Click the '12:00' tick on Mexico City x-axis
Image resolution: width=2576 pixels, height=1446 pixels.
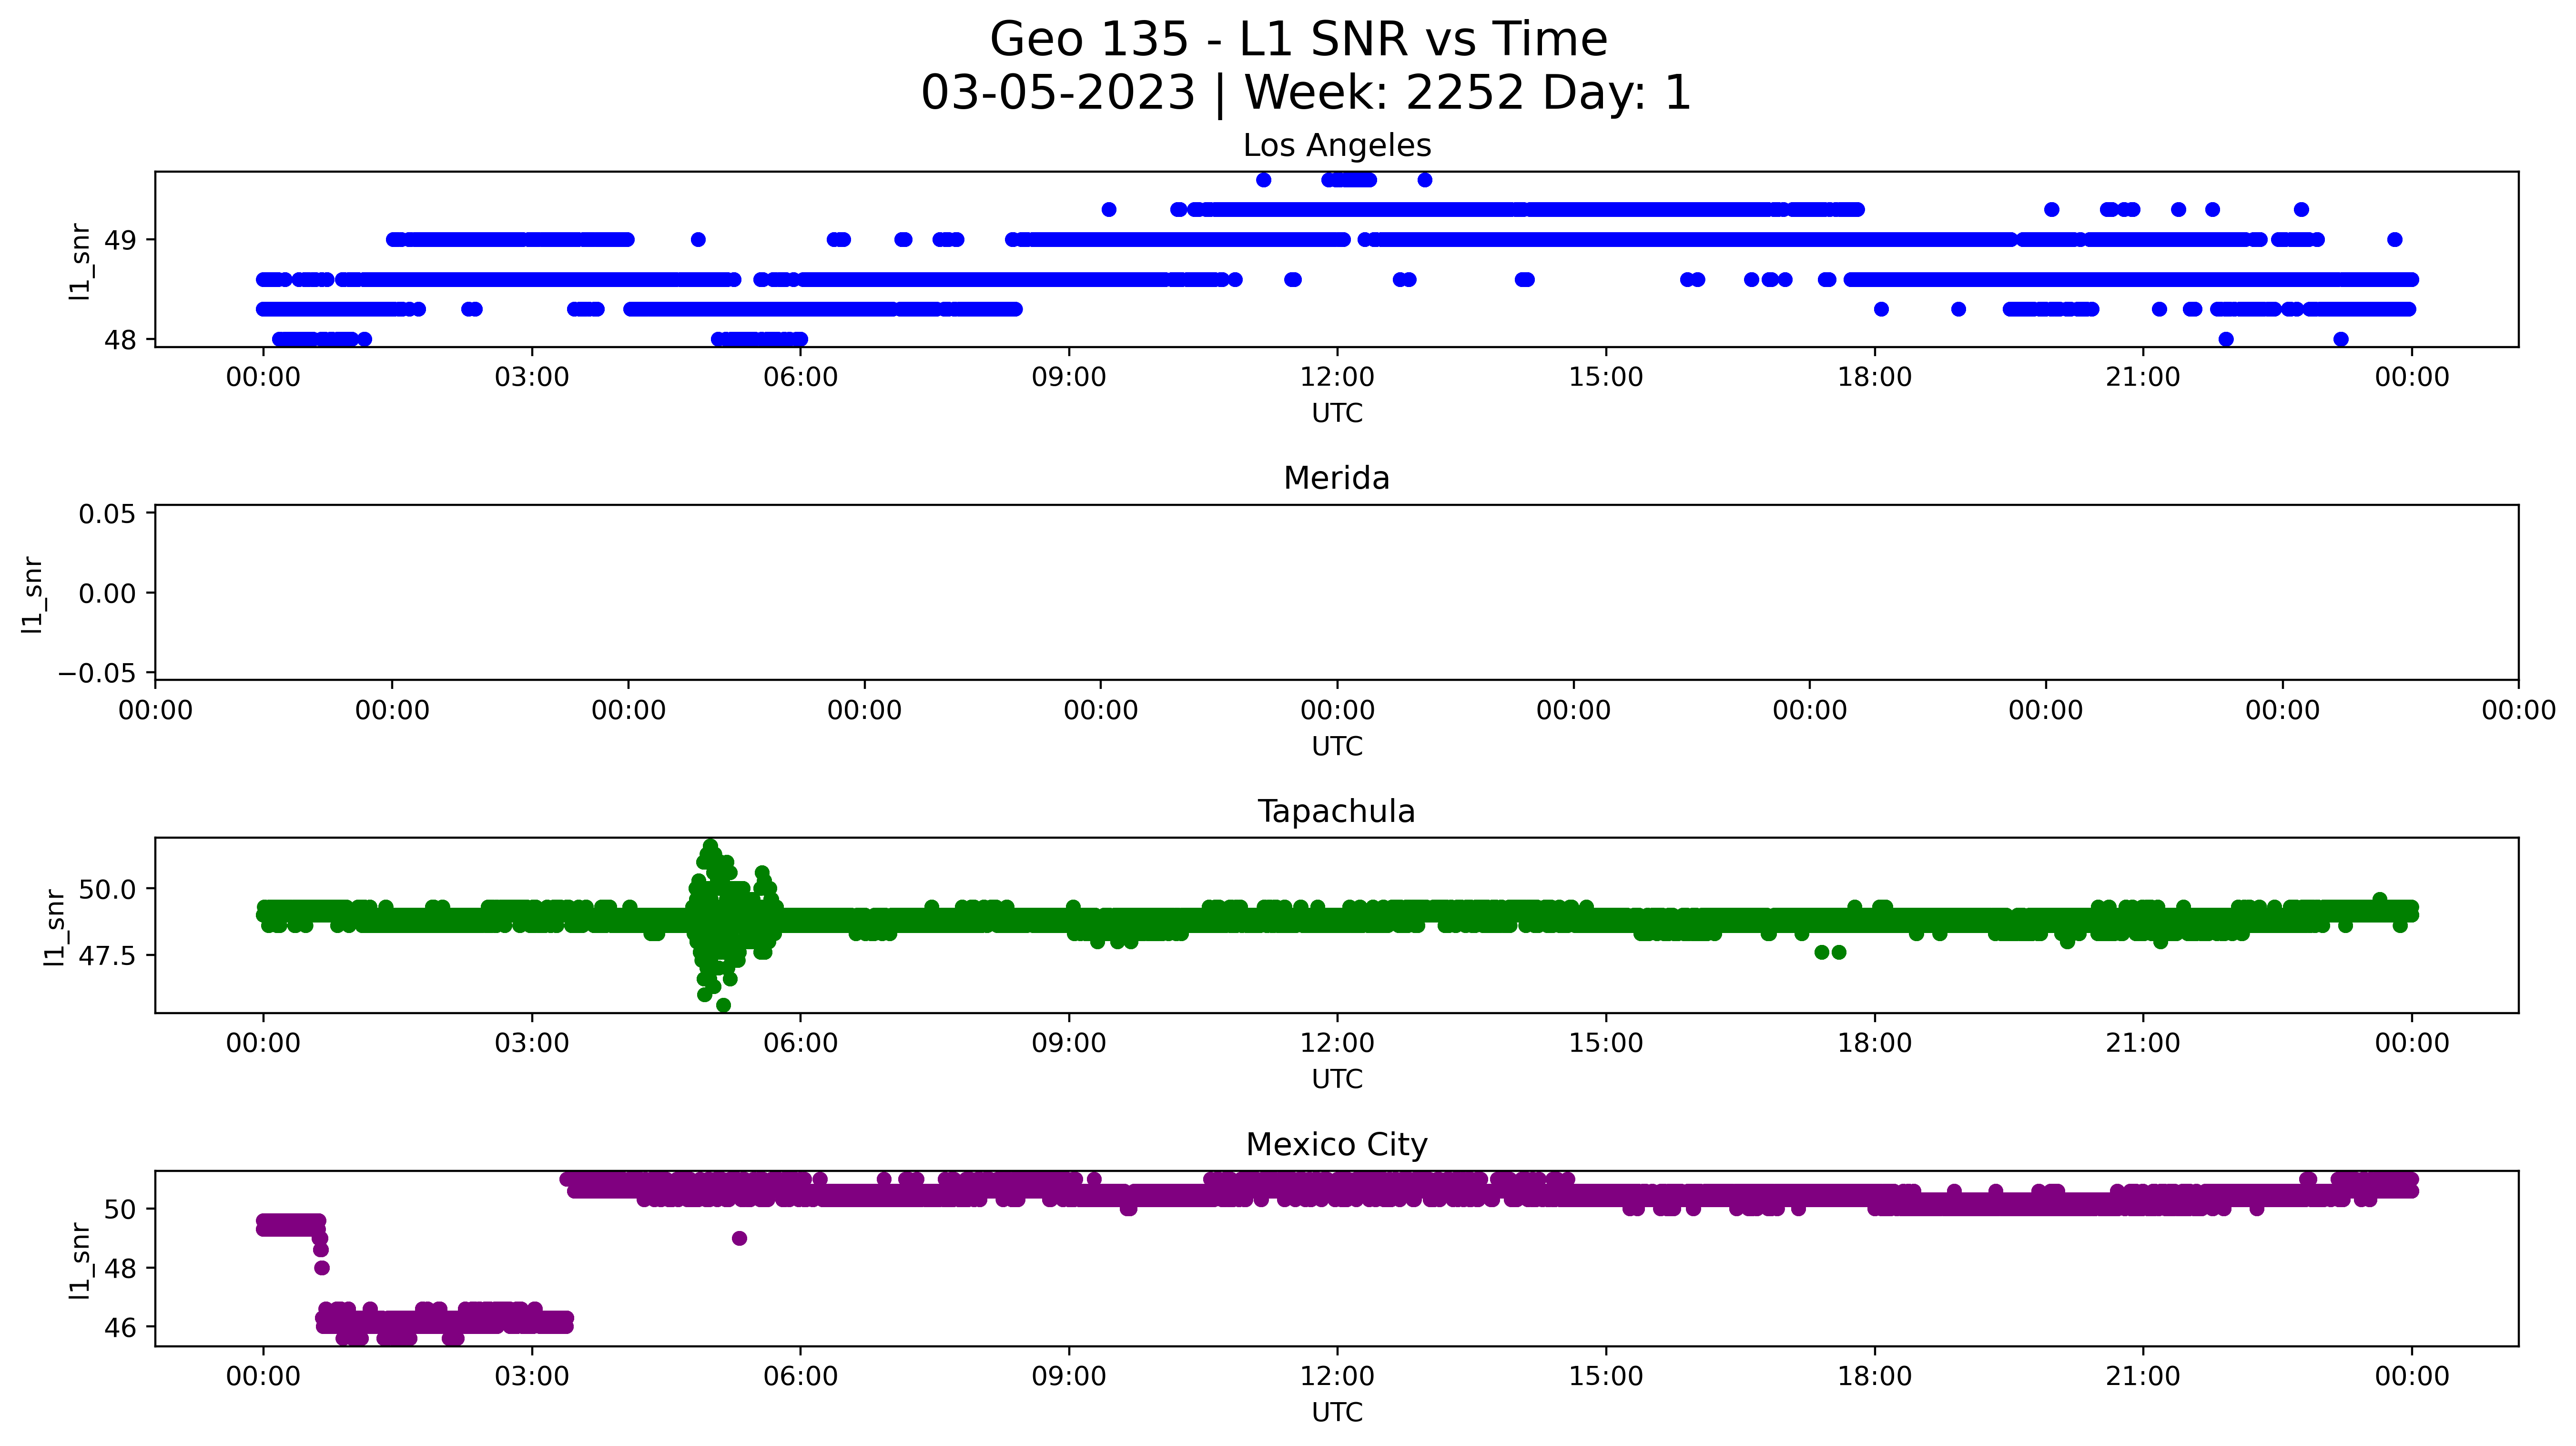(x=1337, y=1376)
